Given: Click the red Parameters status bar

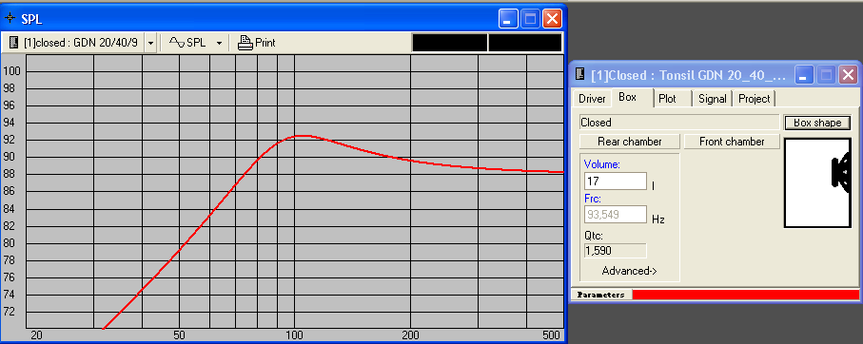Looking at the screenshot, I should [745, 295].
